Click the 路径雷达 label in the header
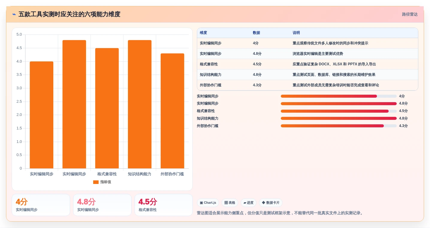 click(x=410, y=14)
